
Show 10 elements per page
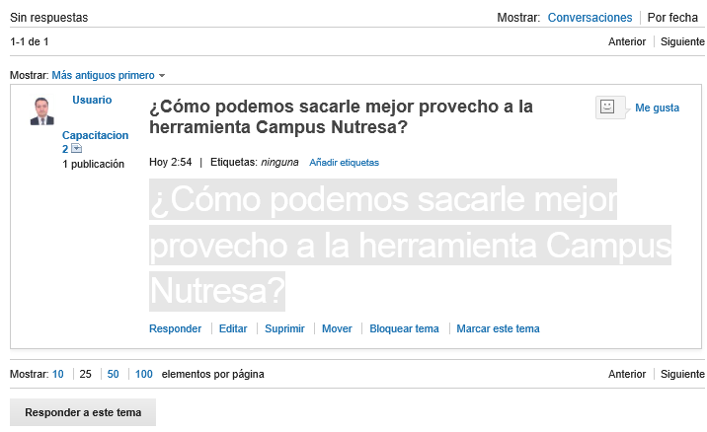click(57, 375)
